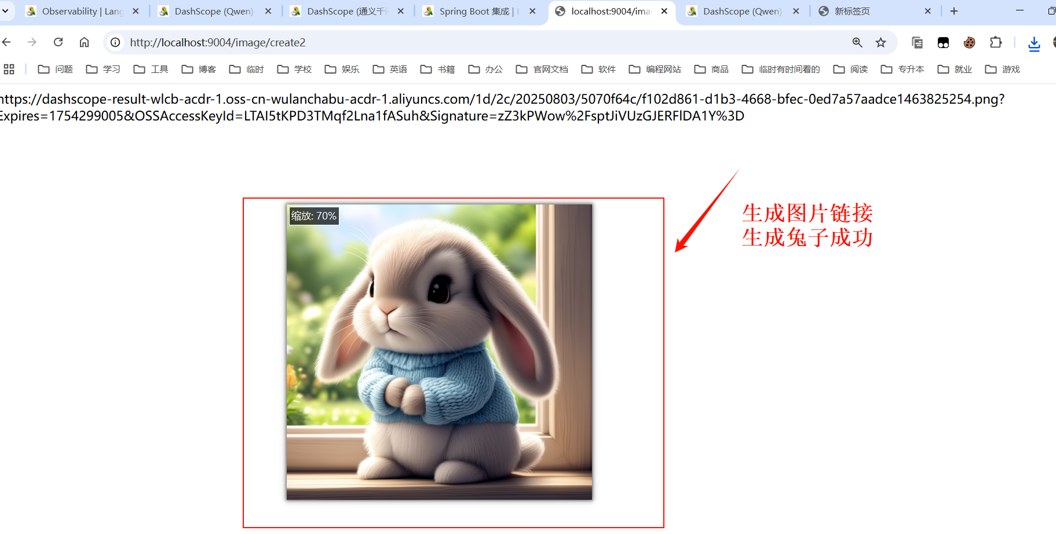
Task: Click the generated rabbit image
Action: tap(439, 352)
